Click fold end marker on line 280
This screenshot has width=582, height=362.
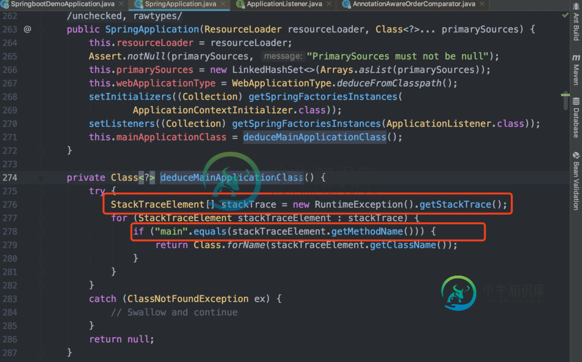click(41, 259)
